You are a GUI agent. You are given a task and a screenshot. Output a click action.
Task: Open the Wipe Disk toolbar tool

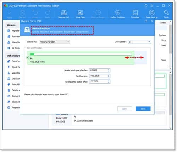80,12
